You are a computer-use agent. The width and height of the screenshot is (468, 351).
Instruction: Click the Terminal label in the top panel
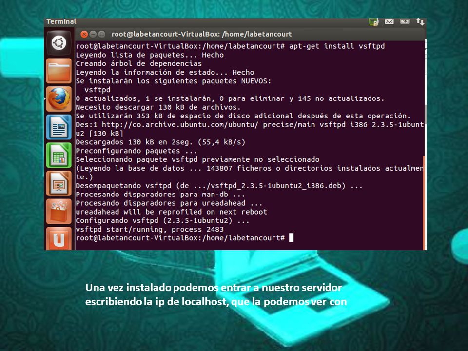click(61, 21)
